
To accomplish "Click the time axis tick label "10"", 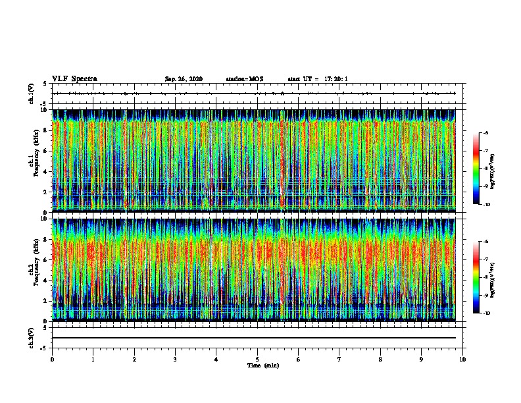I will click(462, 360).
